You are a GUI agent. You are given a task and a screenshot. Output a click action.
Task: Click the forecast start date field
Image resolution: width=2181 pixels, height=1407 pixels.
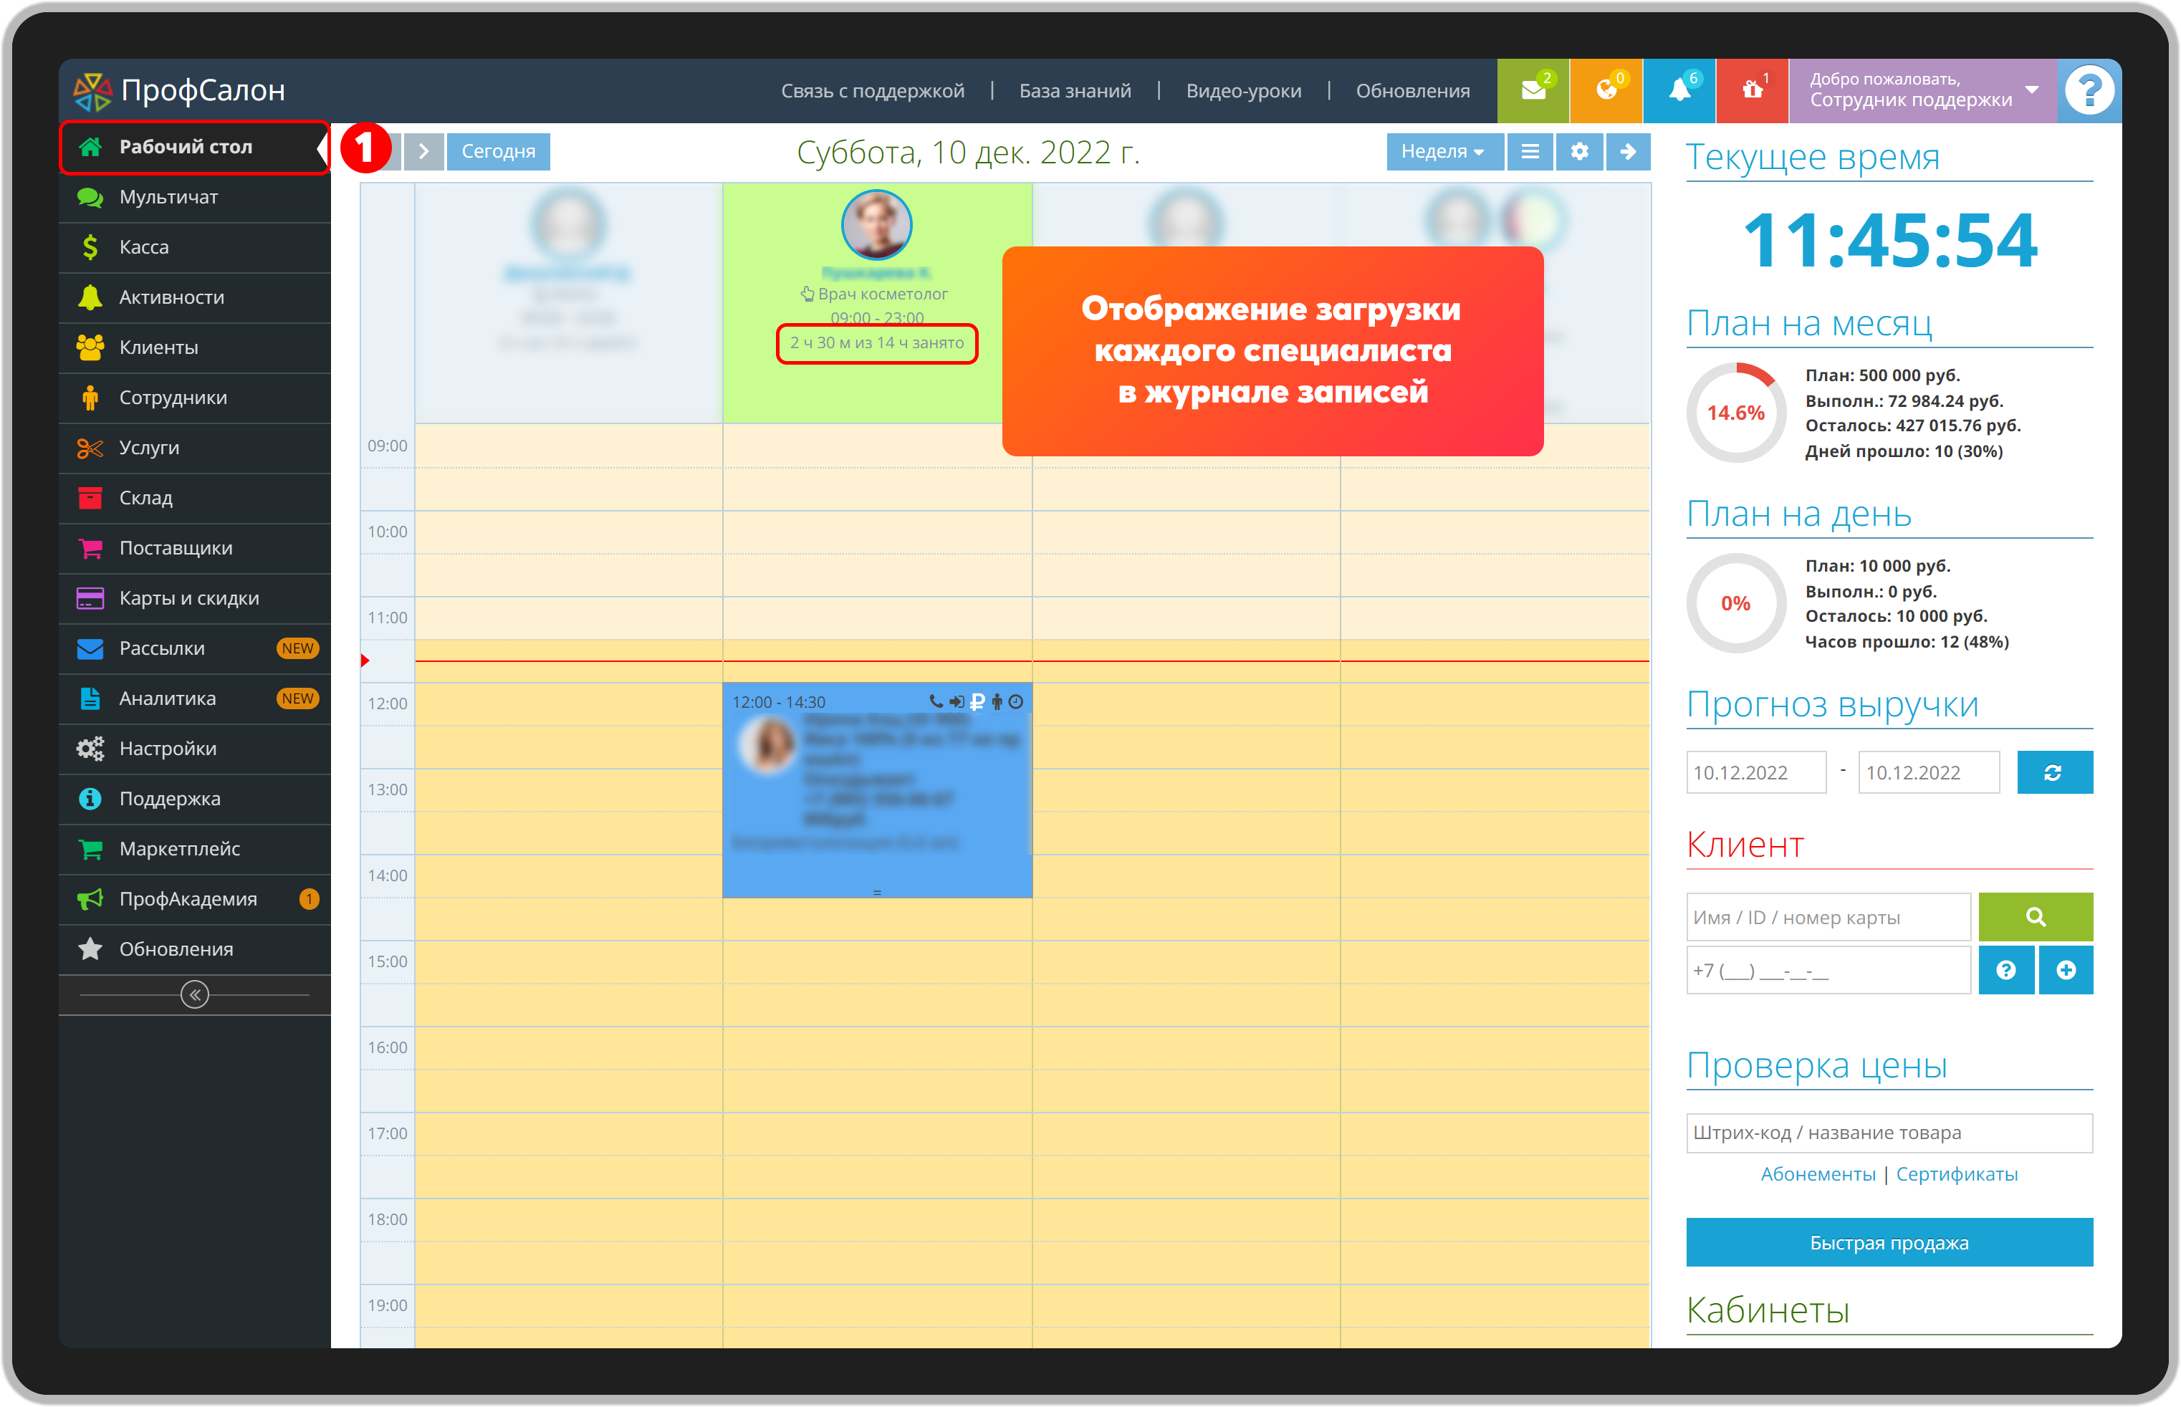(1755, 774)
